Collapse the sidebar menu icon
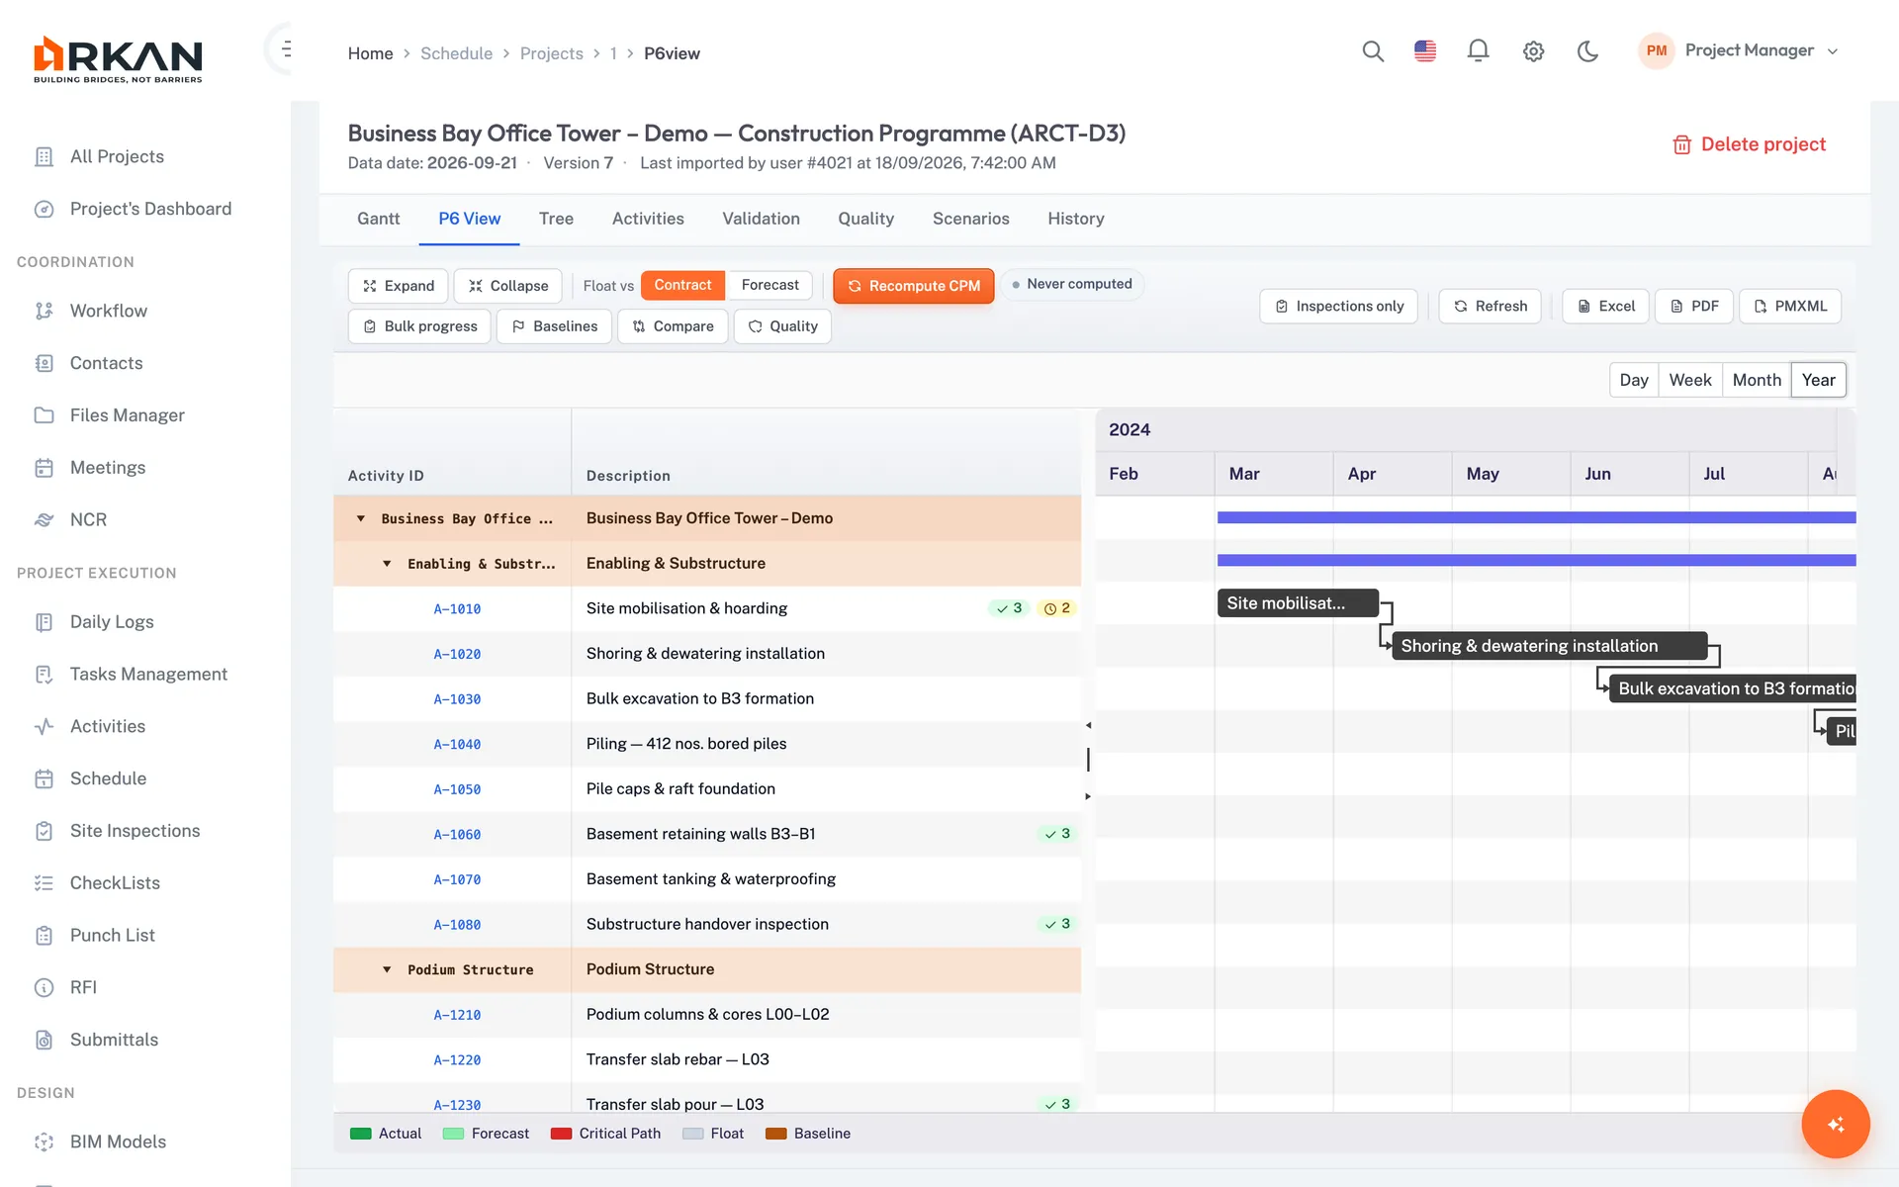This screenshot has width=1899, height=1187. (x=286, y=48)
